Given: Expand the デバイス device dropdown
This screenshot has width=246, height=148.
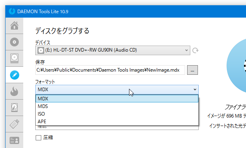Looking at the screenshot, I should click(x=113, y=50).
